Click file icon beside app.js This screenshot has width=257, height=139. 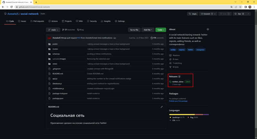click(49, 79)
